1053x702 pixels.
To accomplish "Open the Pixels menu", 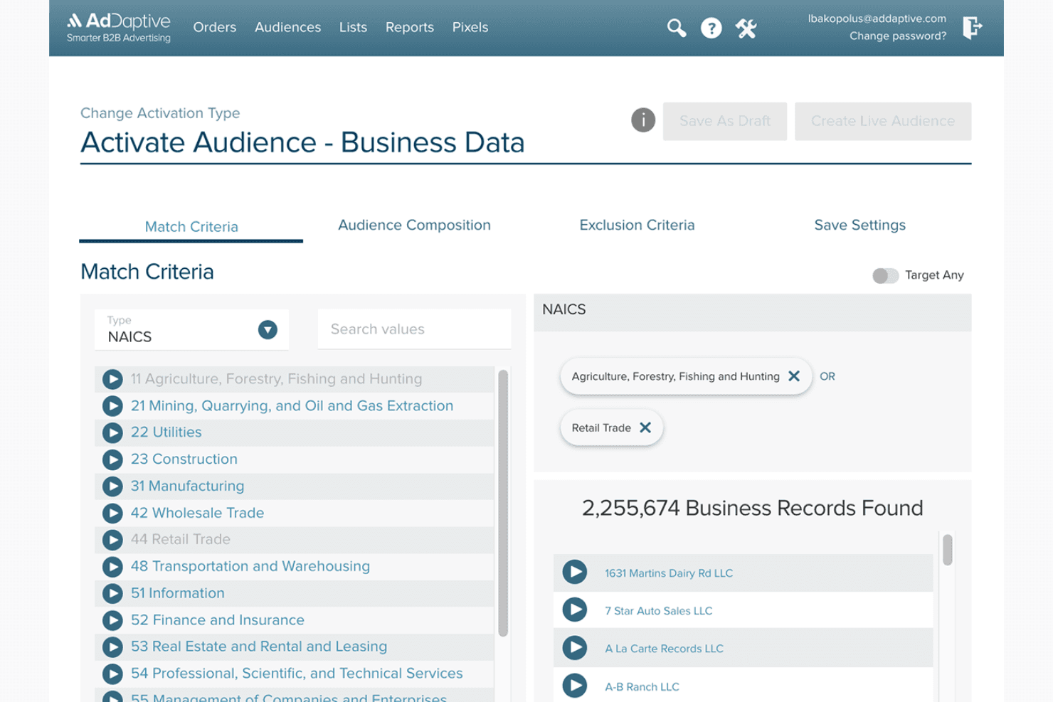I will coord(470,27).
